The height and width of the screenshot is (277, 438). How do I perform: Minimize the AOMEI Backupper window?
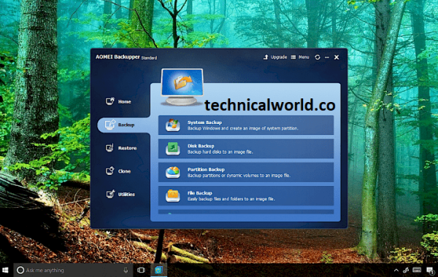pyautogui.click(x=327, y=58)
